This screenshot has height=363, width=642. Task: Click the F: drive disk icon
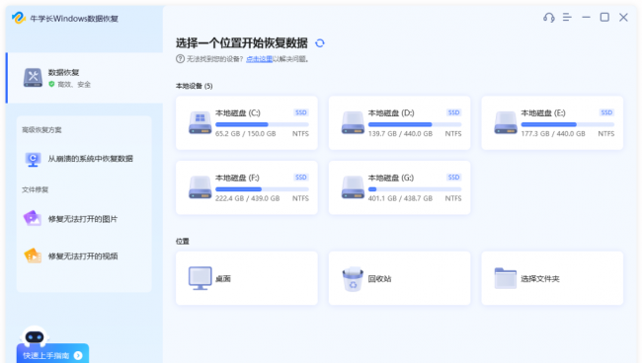coord(200,187)
